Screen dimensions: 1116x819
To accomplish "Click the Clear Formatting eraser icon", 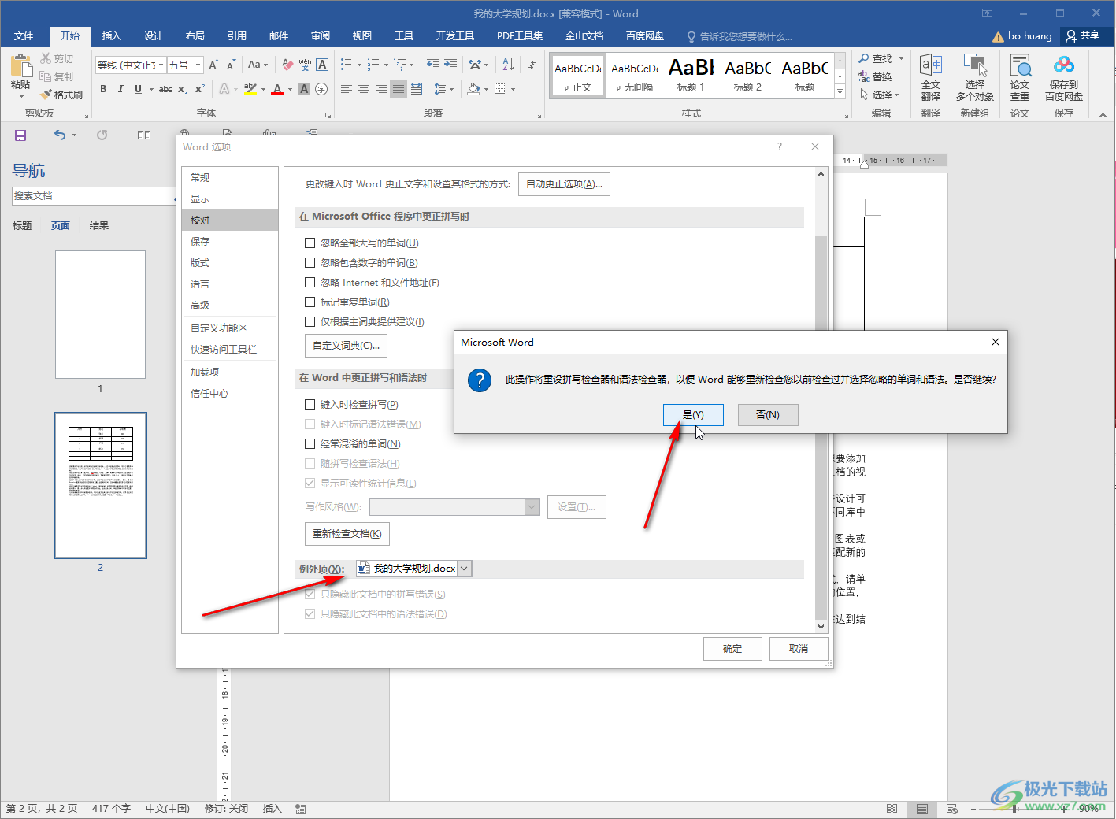I will point(287,65).
